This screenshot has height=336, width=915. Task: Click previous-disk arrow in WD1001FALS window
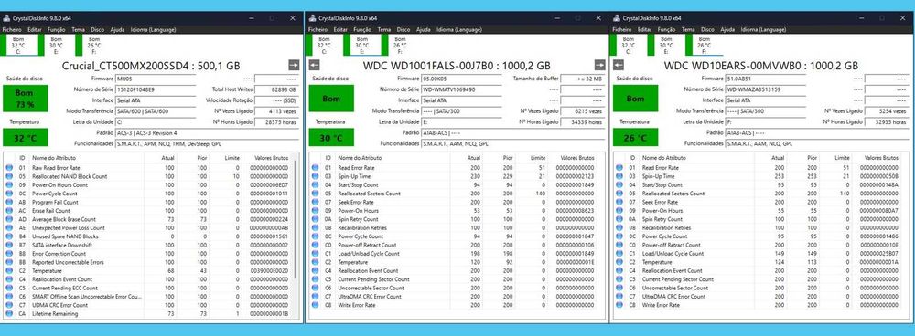[314, 65]
